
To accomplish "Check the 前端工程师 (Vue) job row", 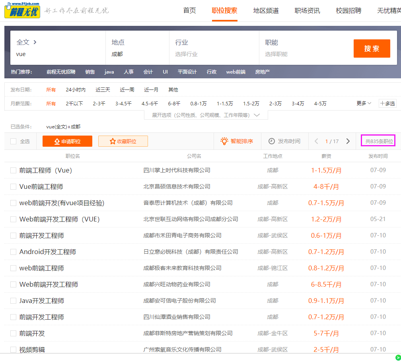I will point(13,170).
